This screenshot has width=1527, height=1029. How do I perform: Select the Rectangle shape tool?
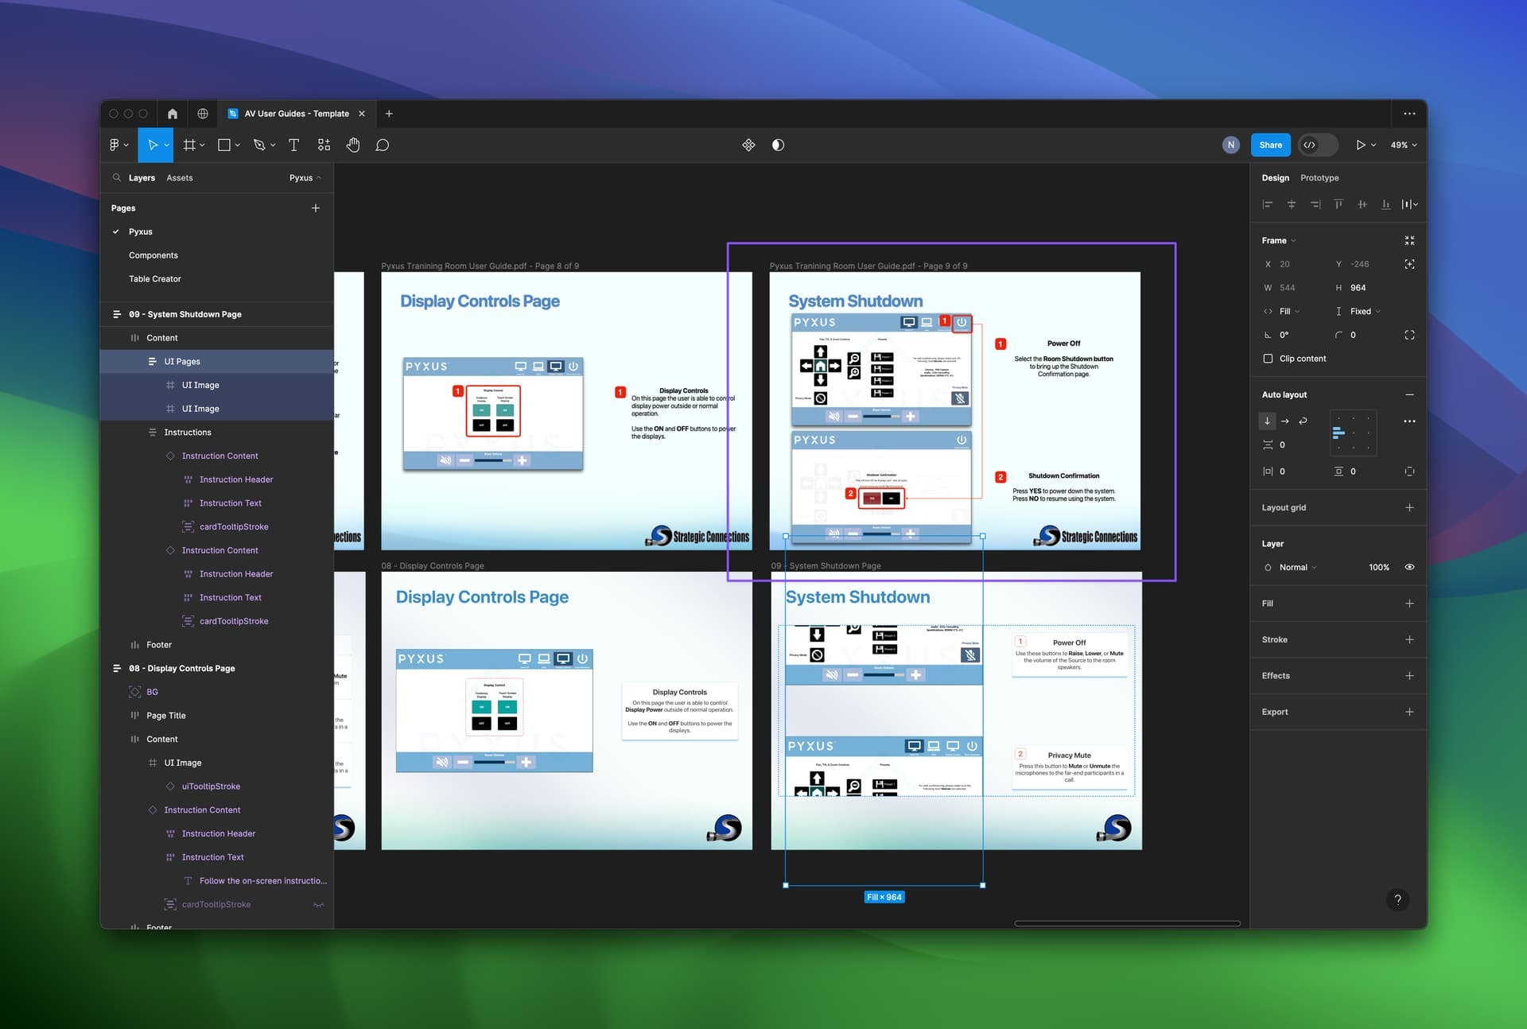pyautogui.click(x=224, y=145)
